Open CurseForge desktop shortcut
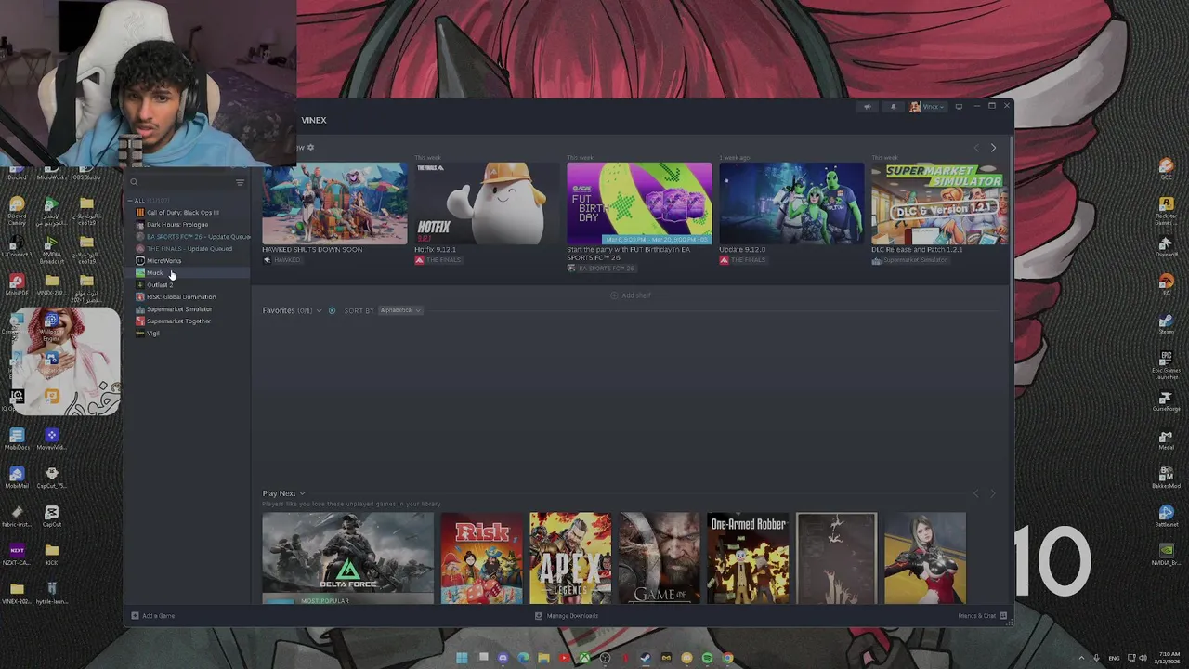 click(1166, 402)
